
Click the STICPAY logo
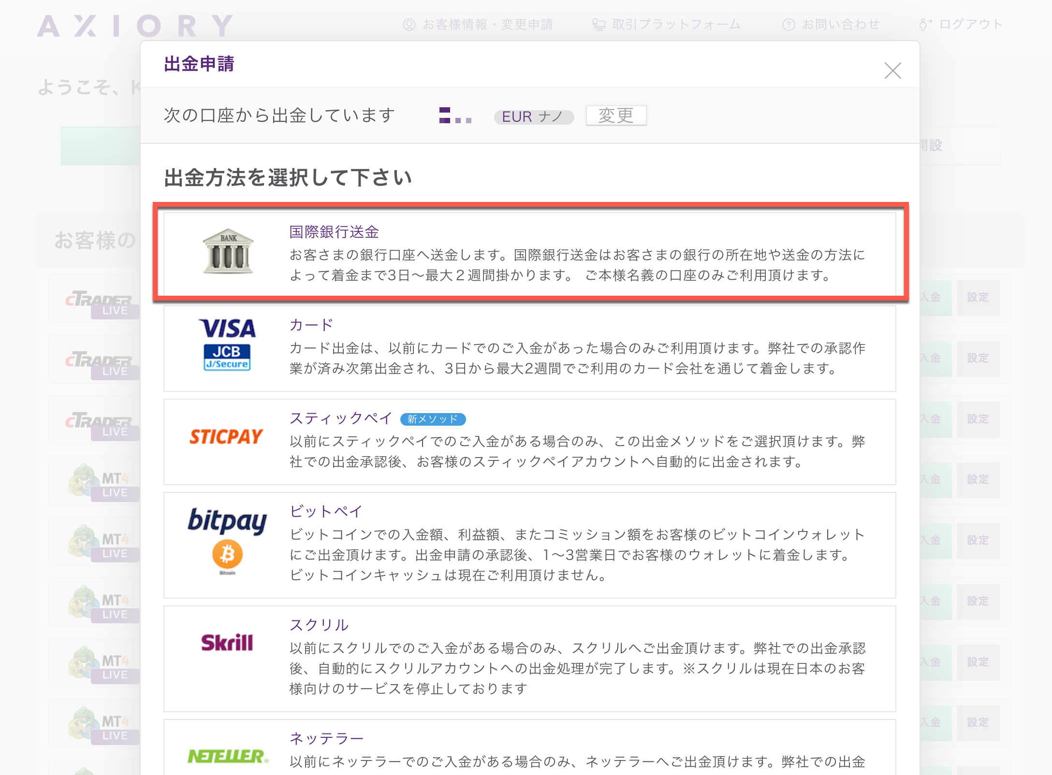[226, 437]
